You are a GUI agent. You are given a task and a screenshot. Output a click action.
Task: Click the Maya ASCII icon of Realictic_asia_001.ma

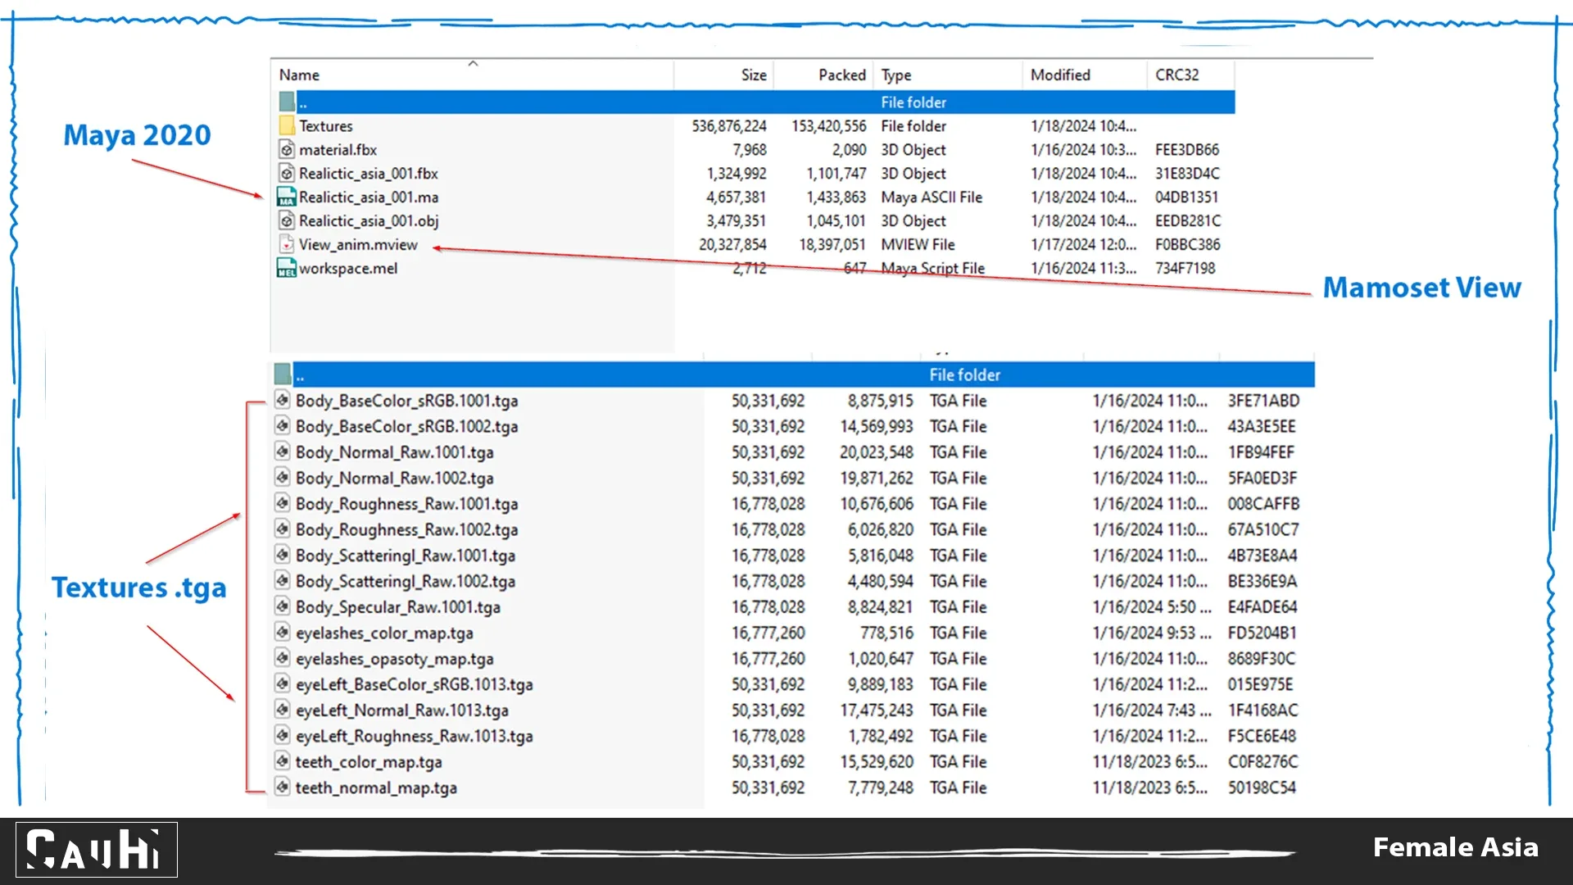[x=287, y=197]
